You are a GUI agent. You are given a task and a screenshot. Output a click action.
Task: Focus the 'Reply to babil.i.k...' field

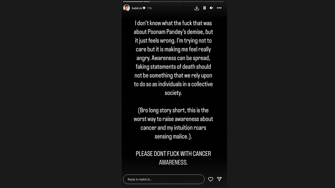[164, 179]
